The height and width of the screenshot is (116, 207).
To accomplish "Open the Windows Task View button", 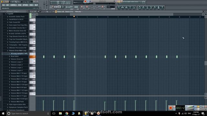I will [54, 113].
